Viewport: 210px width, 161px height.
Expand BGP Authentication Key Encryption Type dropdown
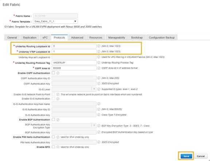click(x=74, y=126)
